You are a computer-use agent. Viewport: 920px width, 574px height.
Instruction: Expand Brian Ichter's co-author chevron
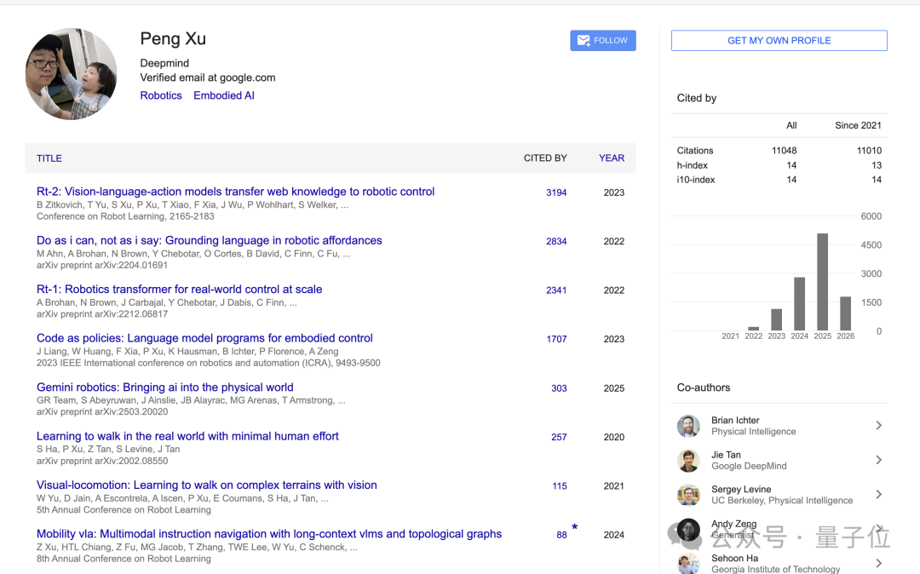click(x=878, y=426)
